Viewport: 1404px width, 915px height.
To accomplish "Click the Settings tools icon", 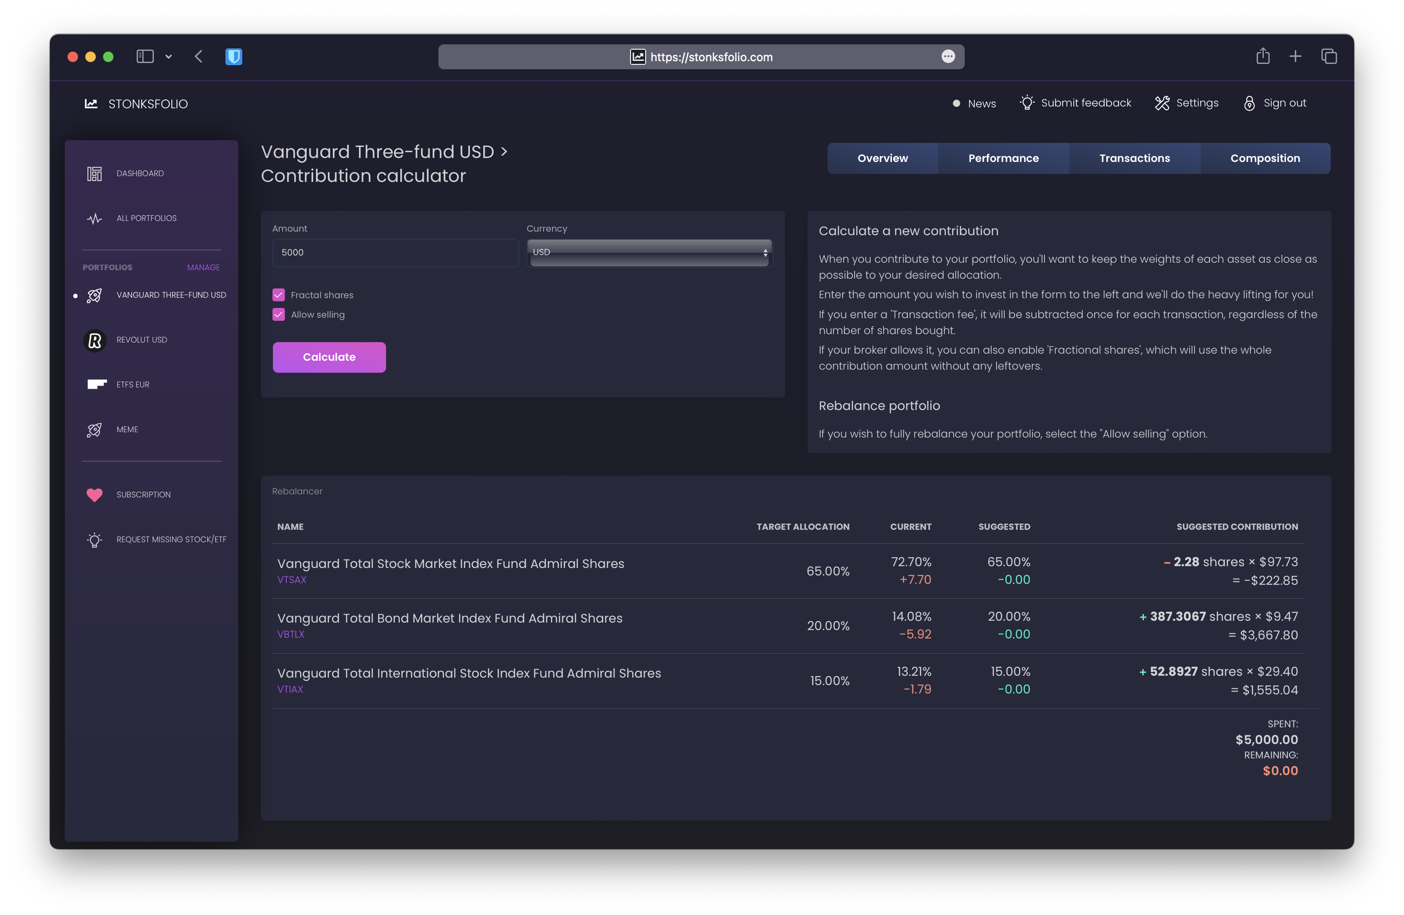I will (1162, 103).
